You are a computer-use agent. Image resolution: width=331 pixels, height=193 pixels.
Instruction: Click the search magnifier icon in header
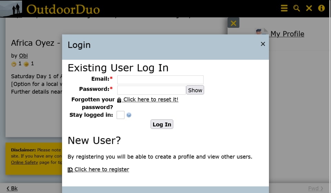tap(297, 8)
